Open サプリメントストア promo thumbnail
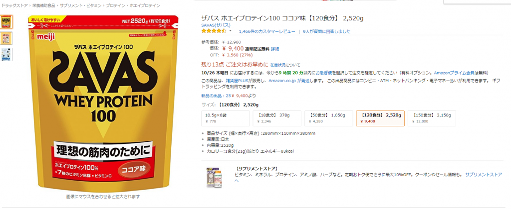Viewport: 511px width, 209px height. [215, 177]
